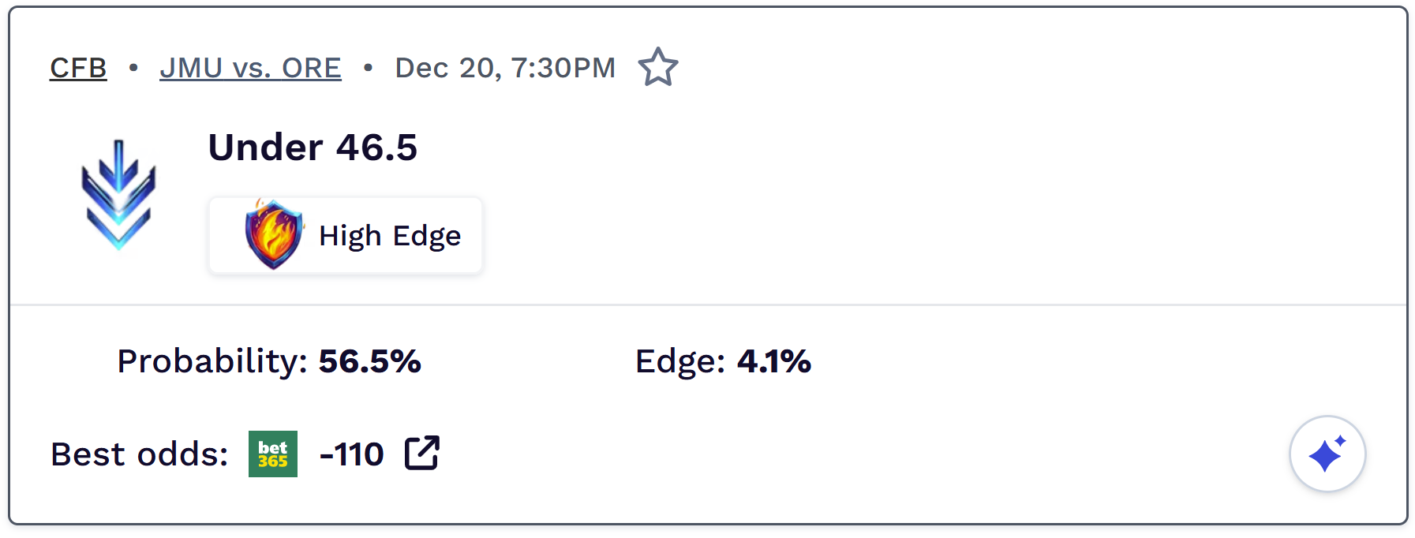Click the bet365 sportsbook logo
The height and width of the screenshot is (538, 1415).
273,454
